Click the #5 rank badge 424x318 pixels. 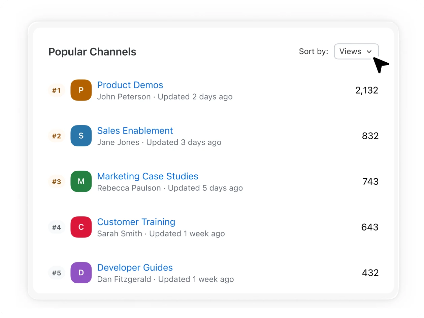click(56, 273)
